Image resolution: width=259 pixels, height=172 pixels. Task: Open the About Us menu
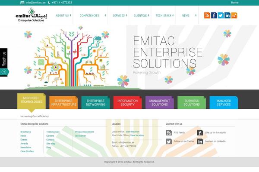coord(62,15)
